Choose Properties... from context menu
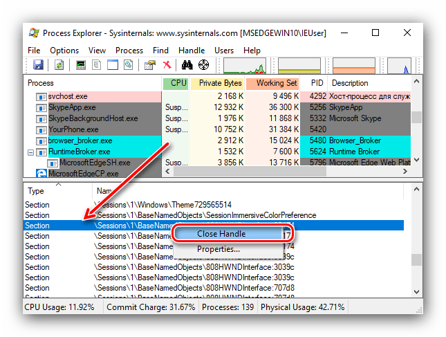 227,249
